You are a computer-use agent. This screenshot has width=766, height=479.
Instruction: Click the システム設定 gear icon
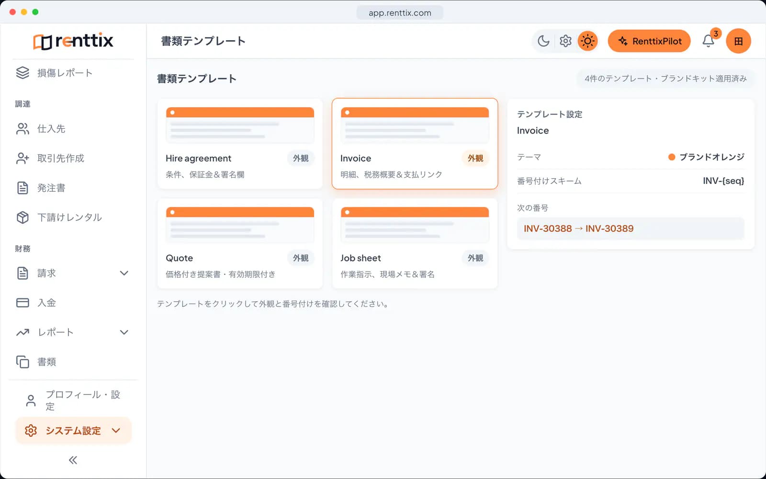[x=31, y=431]
